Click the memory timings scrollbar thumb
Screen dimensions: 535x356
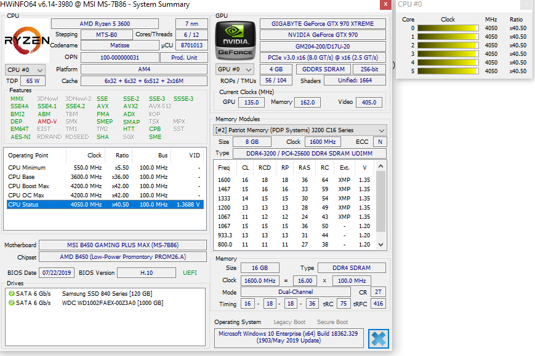coord(380,201)
